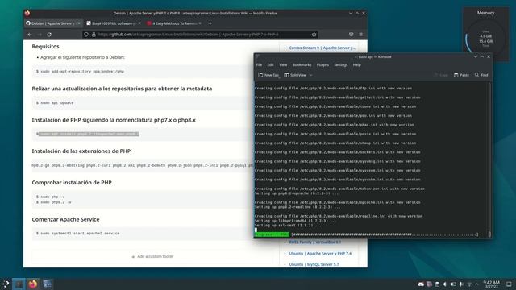Screen dimensions: 516x290
Task: Open Centos Stream 9 | Apache Server wiki link
Action: point(322,48)
